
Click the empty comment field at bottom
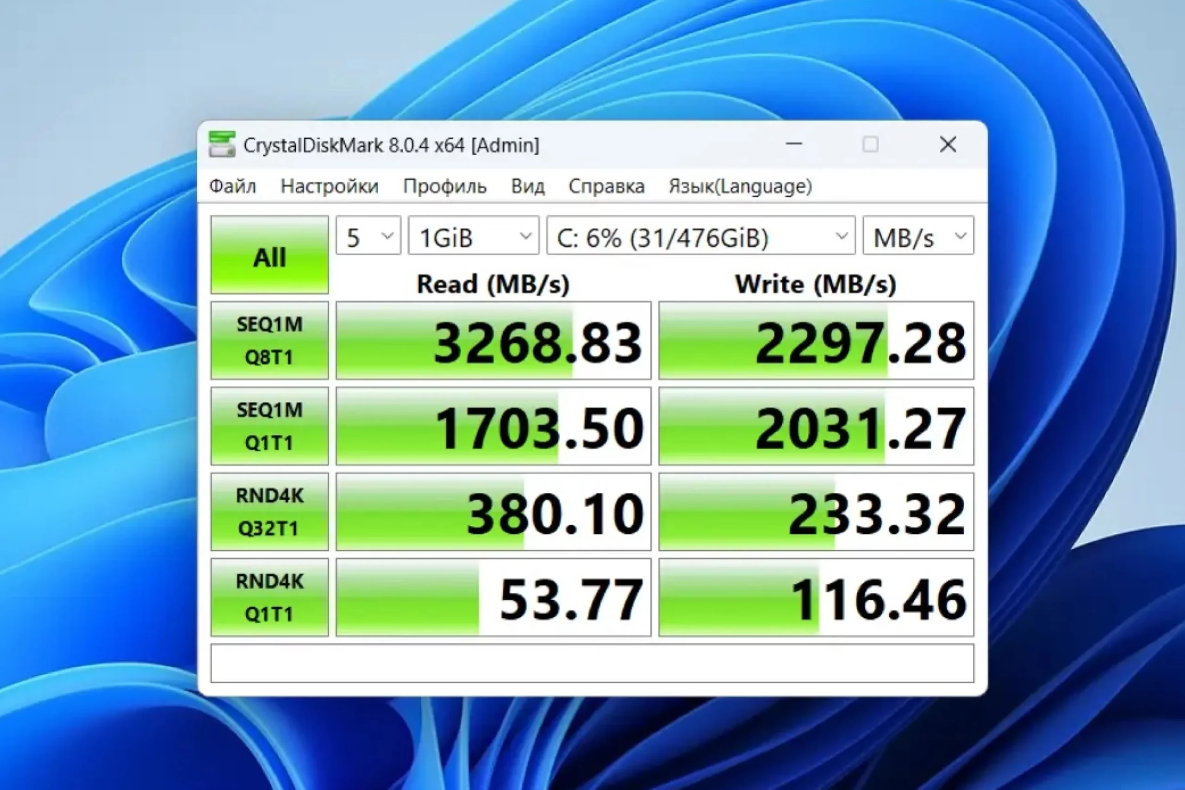[x=592, y=664]
